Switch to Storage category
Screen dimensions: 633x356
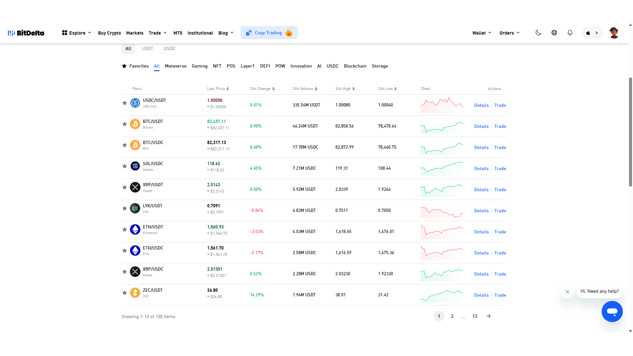tap(380, 66)
